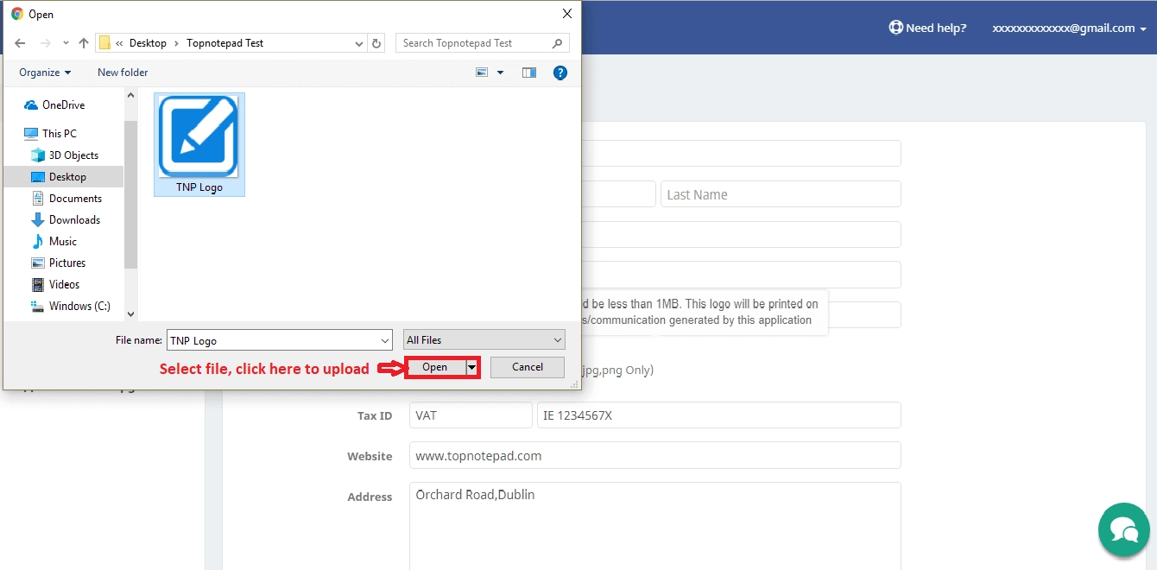This screenshot has width=1157, height=570.
Task: Open the All Files type dropdown
Action: (x=484, y=340)
